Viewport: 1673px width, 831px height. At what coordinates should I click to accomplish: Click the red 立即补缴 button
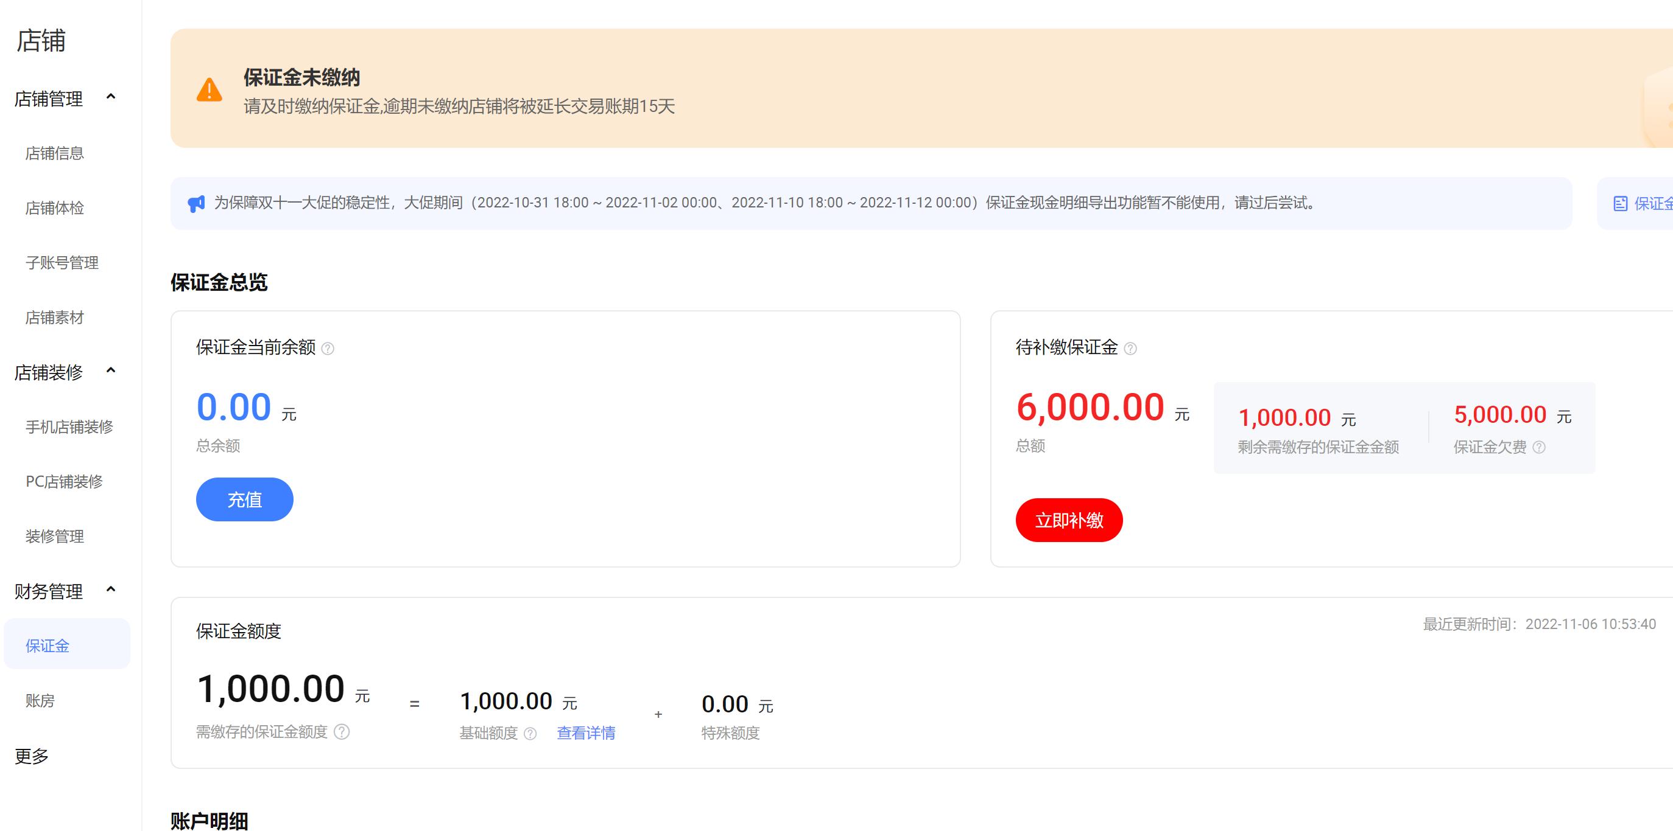1068,520
